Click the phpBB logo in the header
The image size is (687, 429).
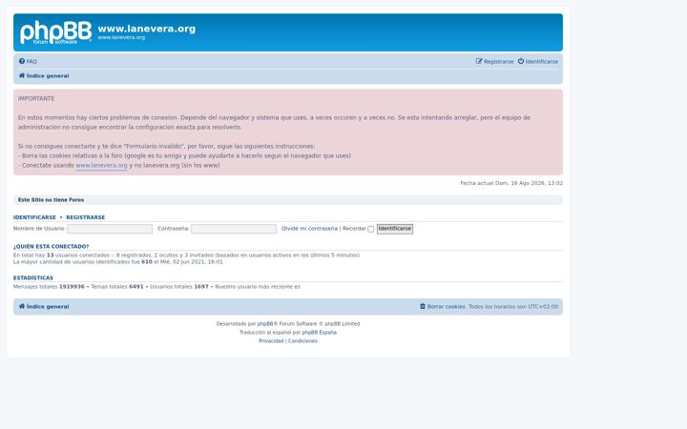pyautogui.click(x=55, y=32)
